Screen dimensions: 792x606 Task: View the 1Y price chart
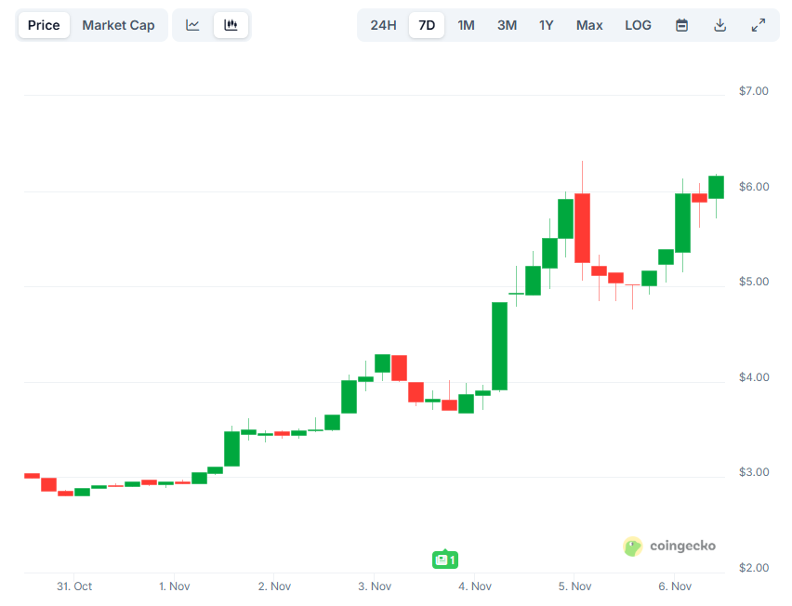tap(546, 25)
